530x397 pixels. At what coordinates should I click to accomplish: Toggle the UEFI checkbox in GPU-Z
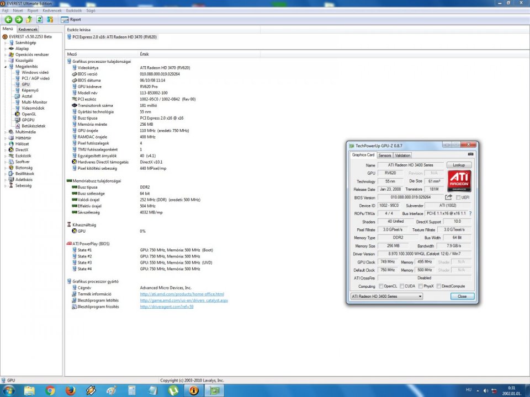coord(458,197)
